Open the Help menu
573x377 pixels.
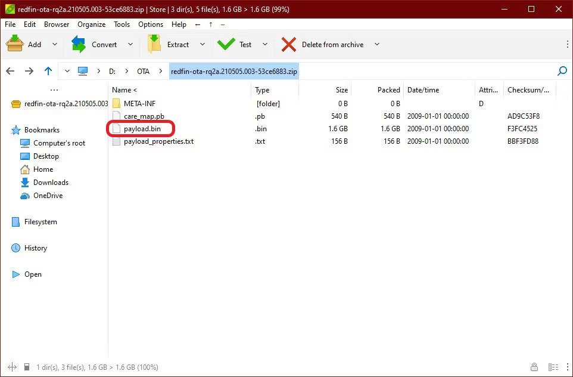coord(179,24)
